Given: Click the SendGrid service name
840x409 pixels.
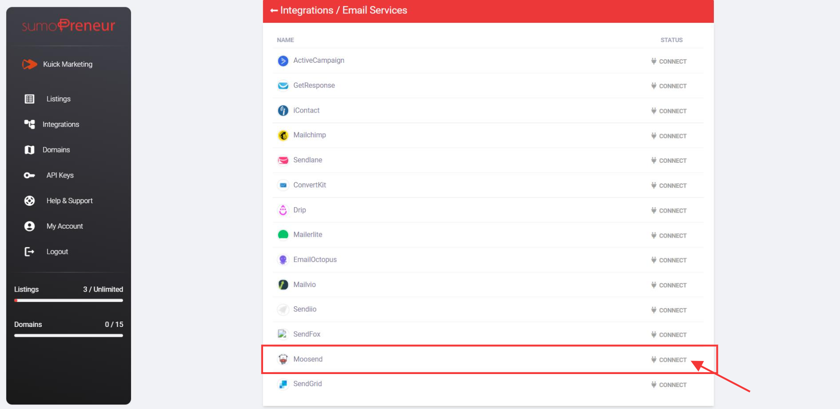Looking at the screenshot, I should pos(308,384).
